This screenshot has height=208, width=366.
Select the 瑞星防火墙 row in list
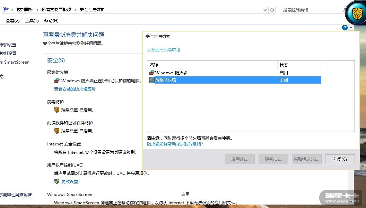pos(235,80)
